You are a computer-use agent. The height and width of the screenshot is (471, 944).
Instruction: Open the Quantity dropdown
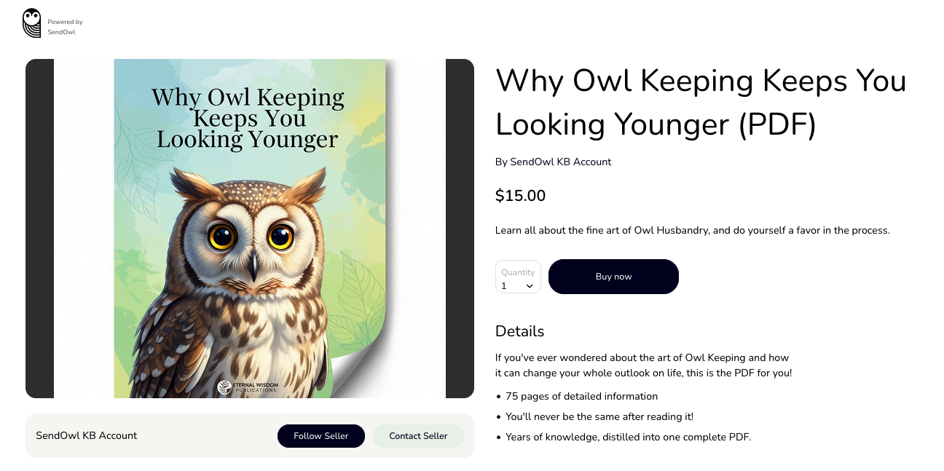(518, 277)
